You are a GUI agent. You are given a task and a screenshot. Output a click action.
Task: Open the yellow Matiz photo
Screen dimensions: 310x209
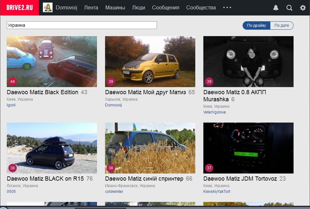[150, 61]
